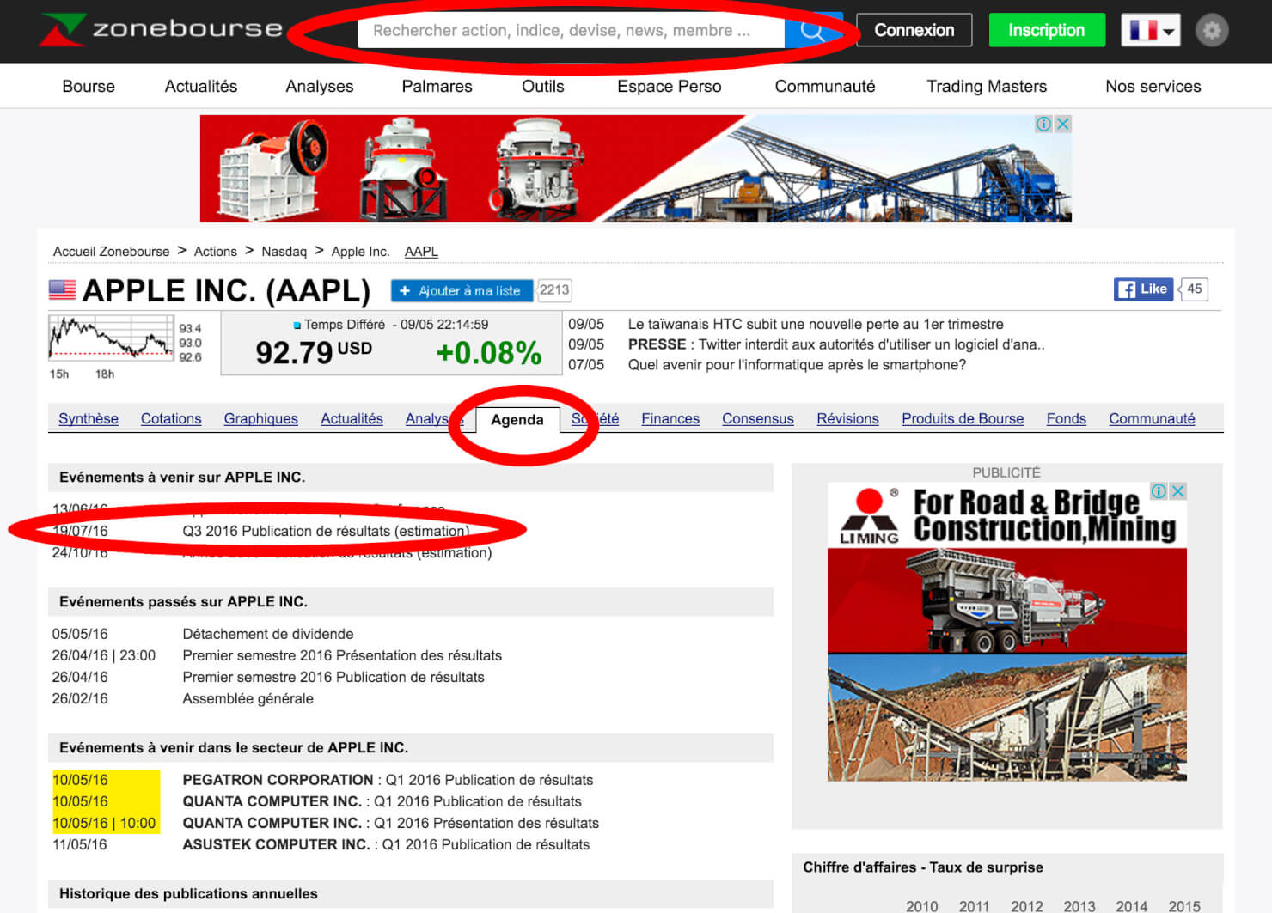
Task: Select the Agenda tab
Action: [x=517, y=419]
